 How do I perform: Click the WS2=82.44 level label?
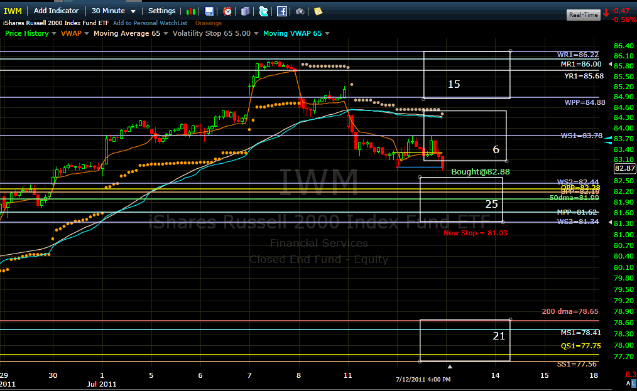tap(578, 182)
